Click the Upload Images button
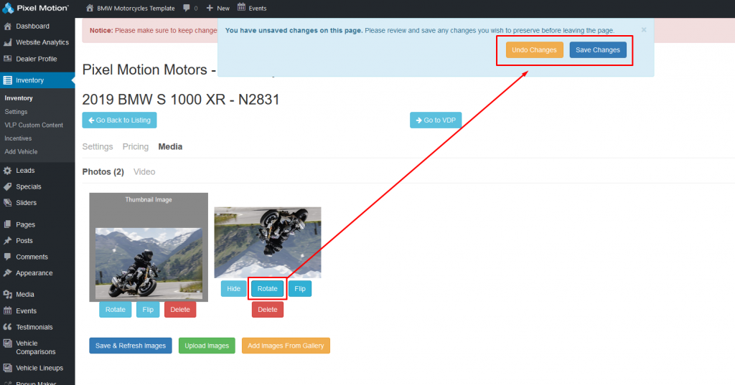Viewport: 735px width, 385px height. click(207, 346)
